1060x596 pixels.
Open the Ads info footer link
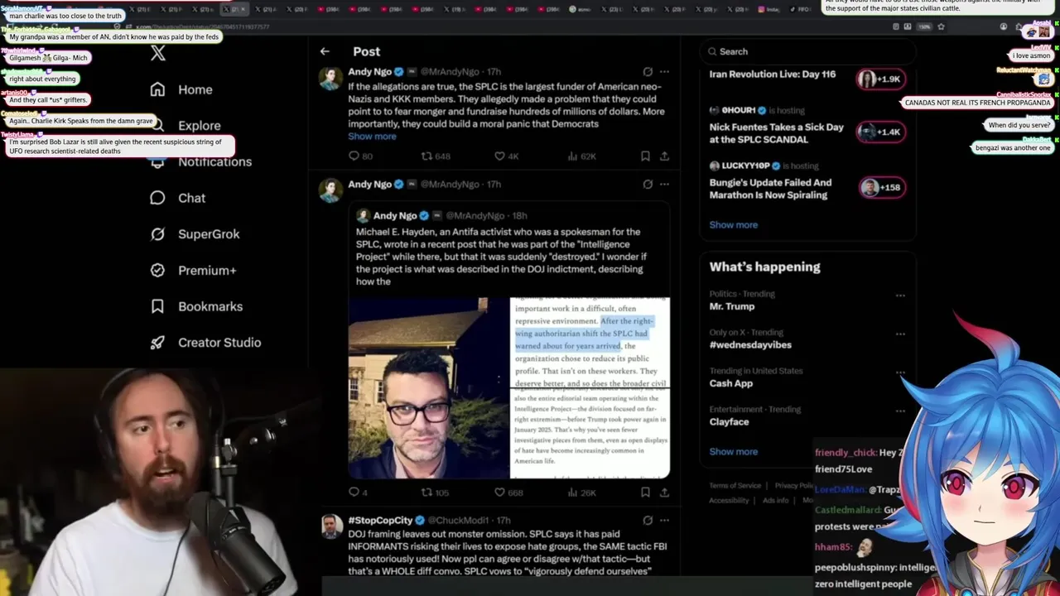pos(776,501)
